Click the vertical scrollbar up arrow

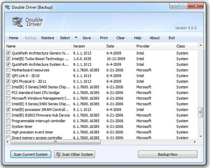(200, 45)
